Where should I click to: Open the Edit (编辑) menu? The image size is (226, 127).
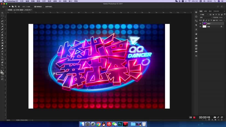(27, 1)
